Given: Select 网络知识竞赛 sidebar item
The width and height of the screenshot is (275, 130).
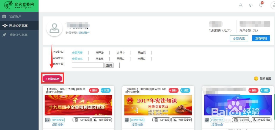Looking at the screenshot, I should pos(18,26).
